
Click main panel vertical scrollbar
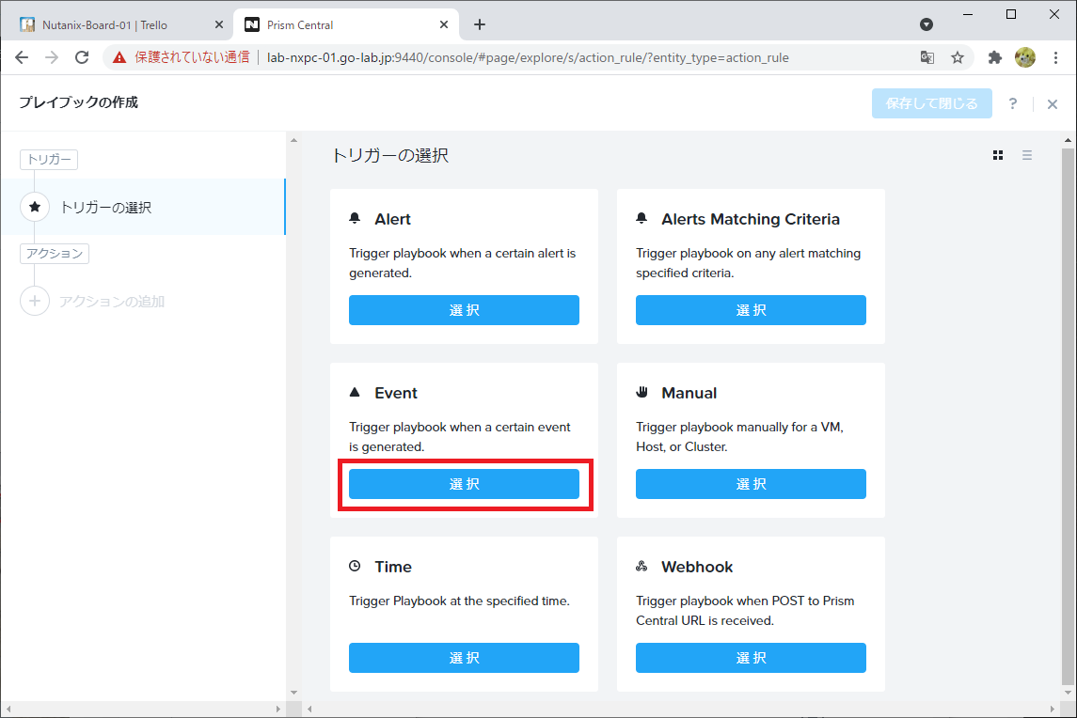click(x=1068, y=415)
